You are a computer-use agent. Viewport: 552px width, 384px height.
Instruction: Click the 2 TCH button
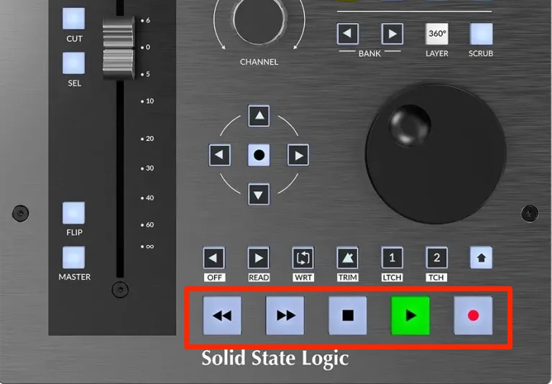coord(436,257)
